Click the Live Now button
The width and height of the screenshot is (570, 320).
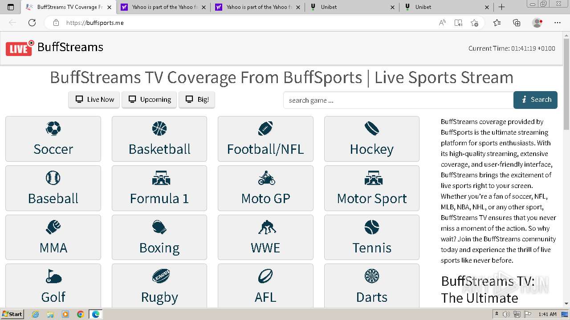[x=94, y=100]
